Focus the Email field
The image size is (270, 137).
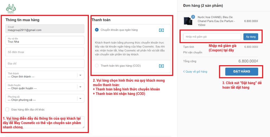coord(45,29)
